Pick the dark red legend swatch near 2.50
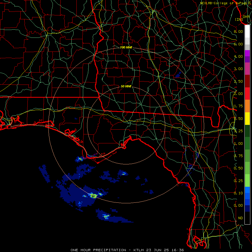 (x=247, y=81)
